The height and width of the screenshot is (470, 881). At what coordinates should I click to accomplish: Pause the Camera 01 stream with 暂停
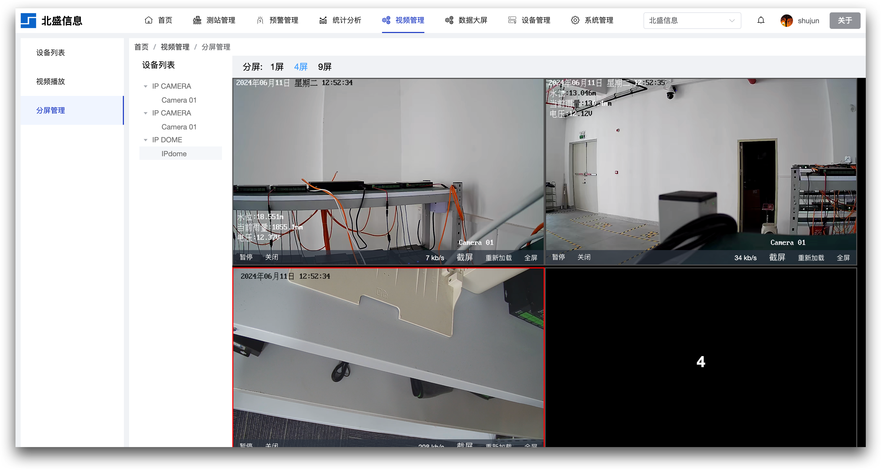[246, 257]
